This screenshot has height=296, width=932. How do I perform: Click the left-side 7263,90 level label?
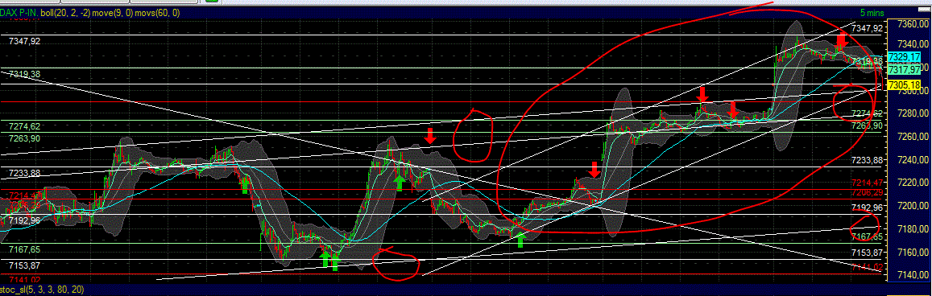24,138
